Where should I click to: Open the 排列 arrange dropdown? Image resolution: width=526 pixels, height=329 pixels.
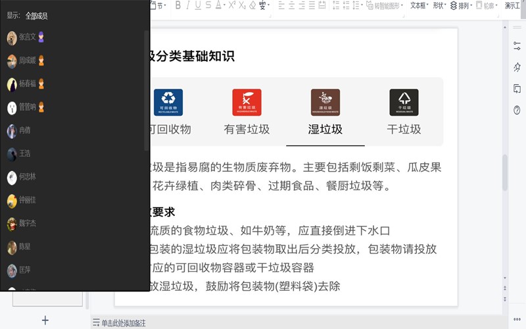click(x=463, y=5)
